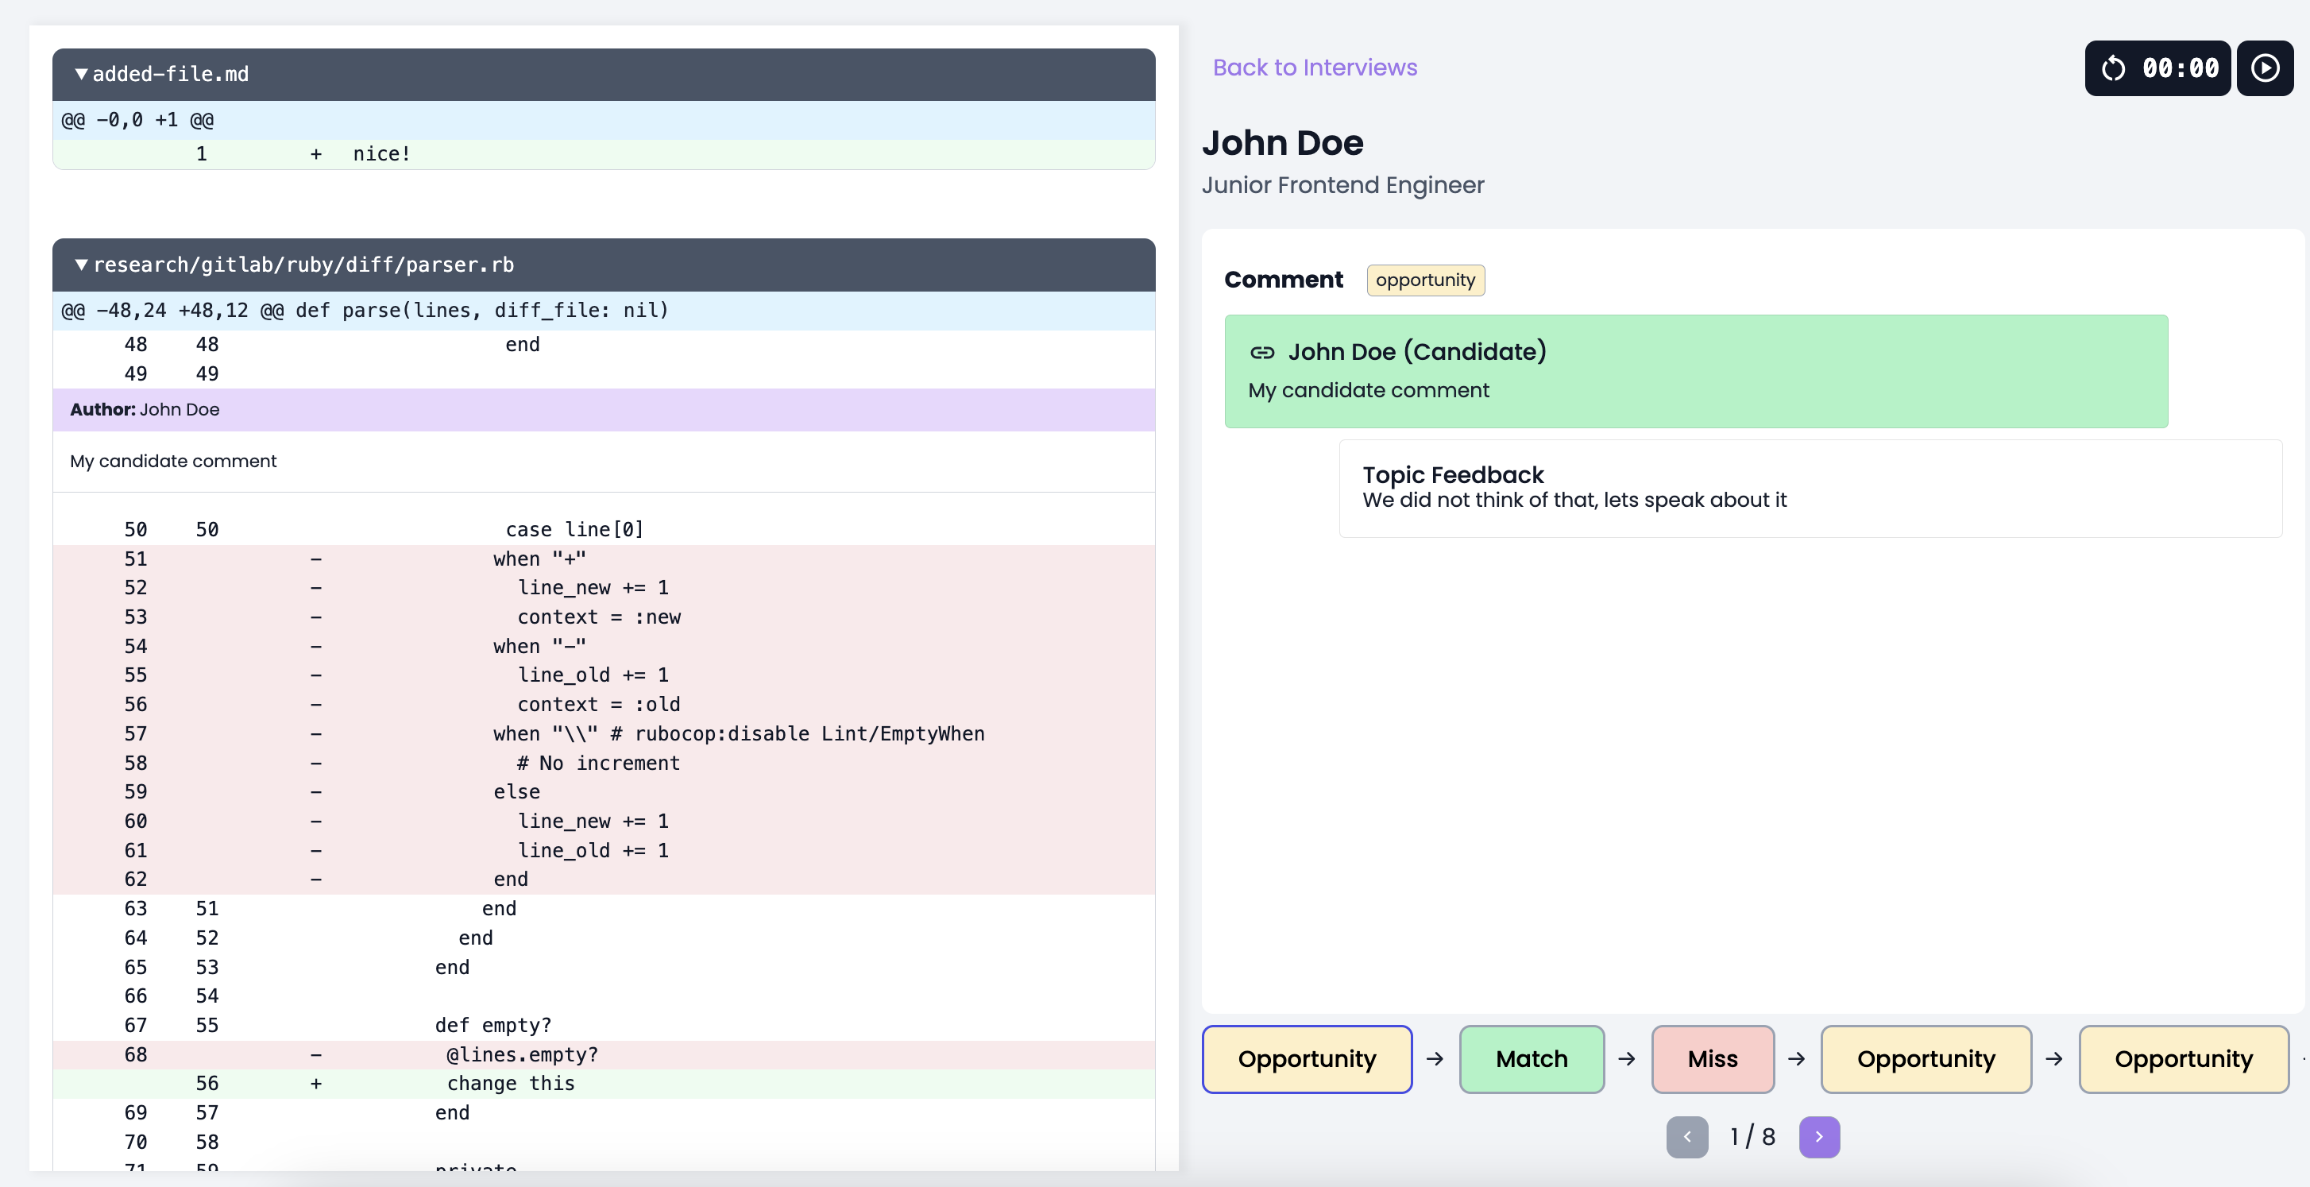Viewport: 2310px width, 1187px height.
Task: Click the arrow after the Miss step
Action: (1796, 1059)
